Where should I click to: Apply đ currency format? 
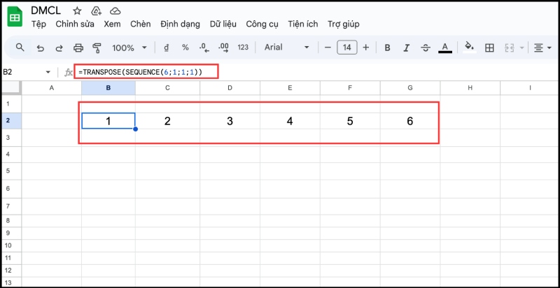166,48
